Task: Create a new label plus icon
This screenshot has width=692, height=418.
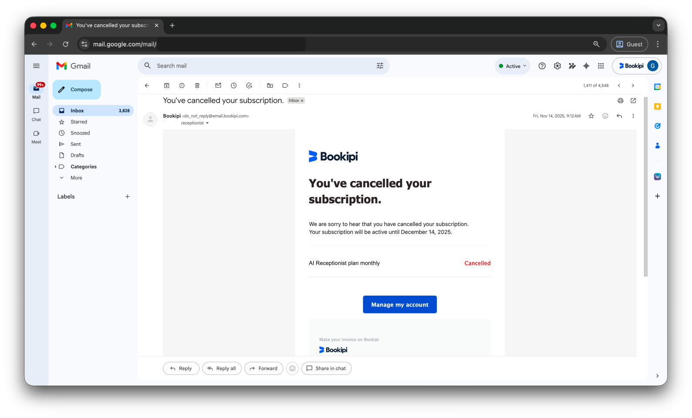Action: [128, 197]
